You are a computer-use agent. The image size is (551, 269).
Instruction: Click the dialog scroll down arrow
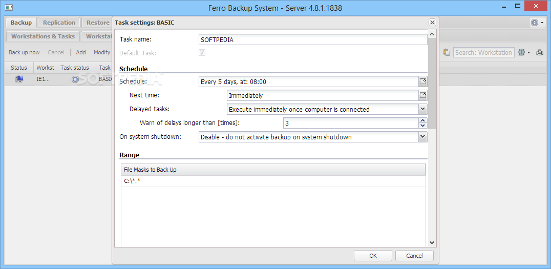tap(432, 243)
